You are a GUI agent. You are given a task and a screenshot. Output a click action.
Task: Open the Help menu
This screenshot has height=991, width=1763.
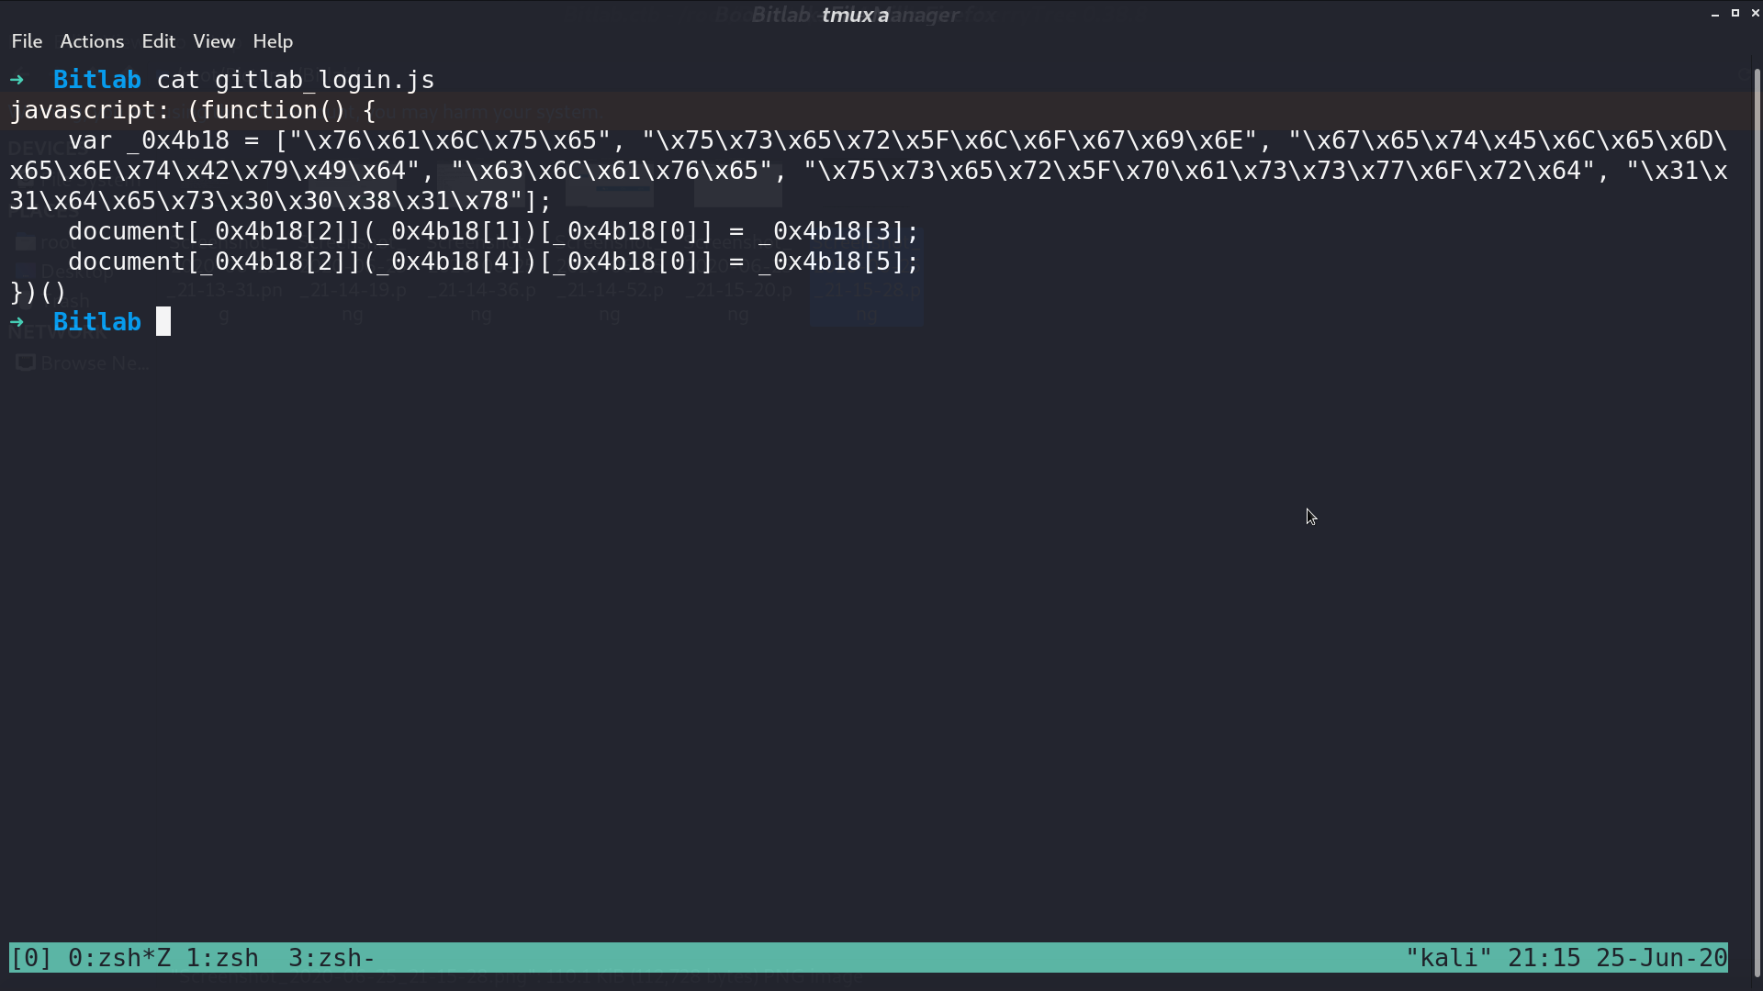click(x=273, y=41)
